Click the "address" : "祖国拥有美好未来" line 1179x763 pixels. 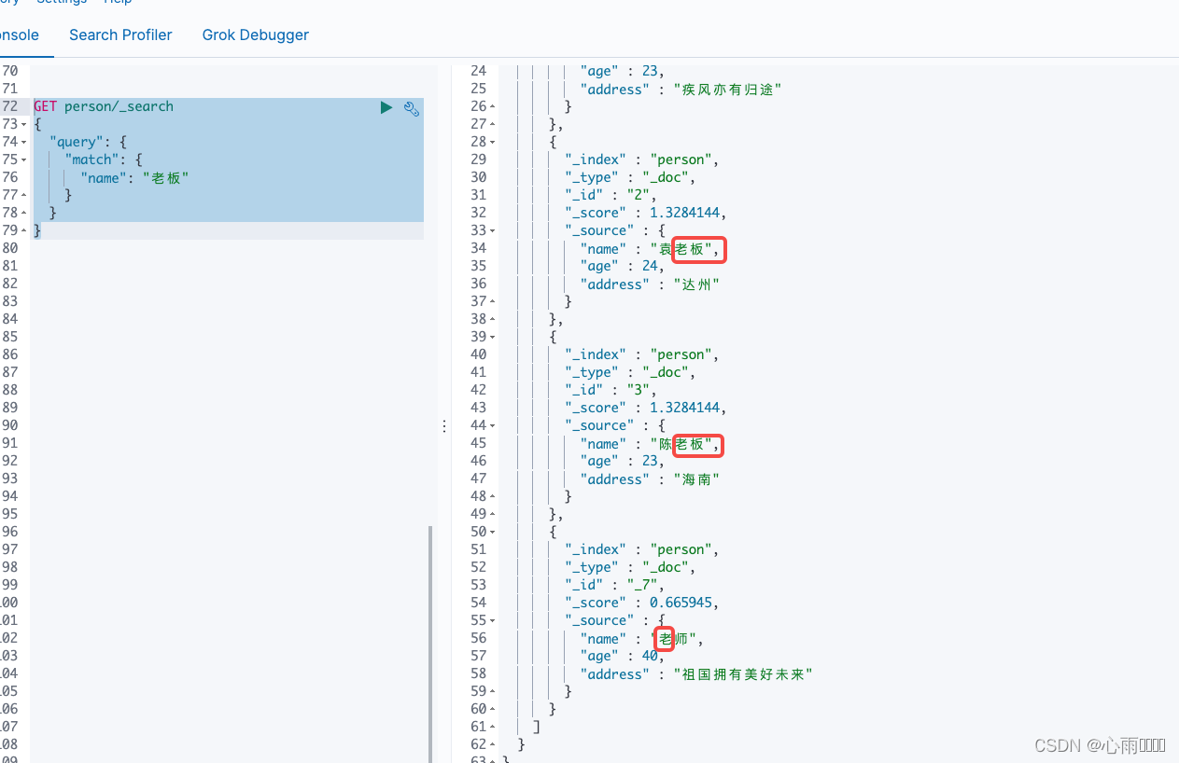click(x=696, y=674)
